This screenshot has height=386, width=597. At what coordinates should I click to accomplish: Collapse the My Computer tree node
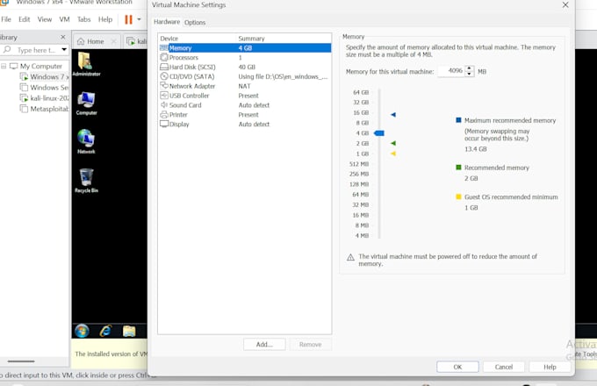pos(4,66)
